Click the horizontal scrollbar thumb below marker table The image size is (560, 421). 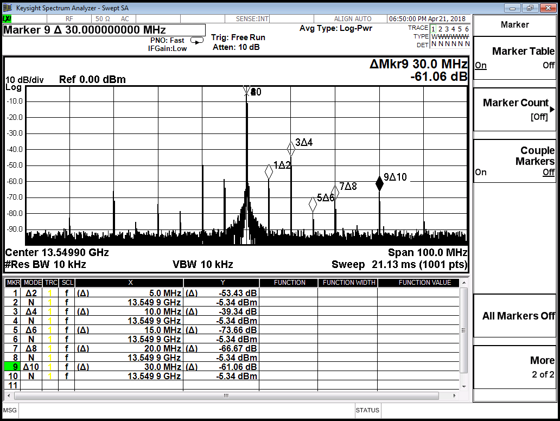tap(226, 396)
